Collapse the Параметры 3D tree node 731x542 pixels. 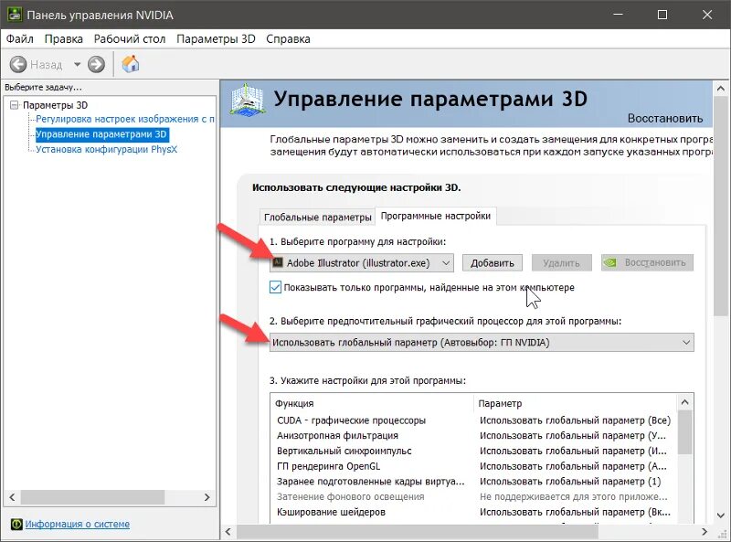coord(15,105)
